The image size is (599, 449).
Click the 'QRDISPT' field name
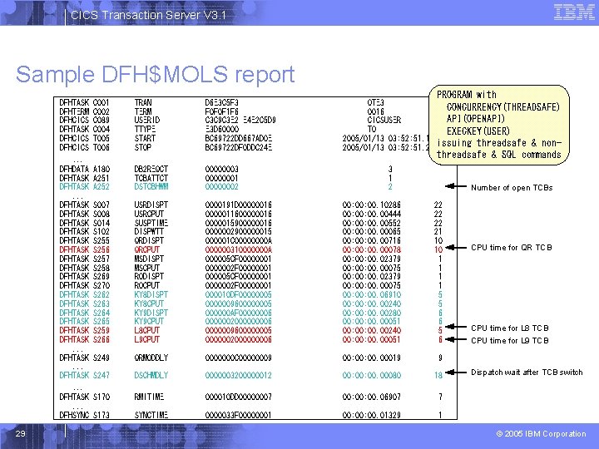point(150,240)
